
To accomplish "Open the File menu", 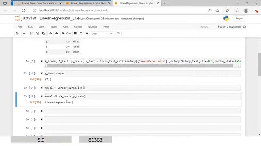I will coord(20,27).
